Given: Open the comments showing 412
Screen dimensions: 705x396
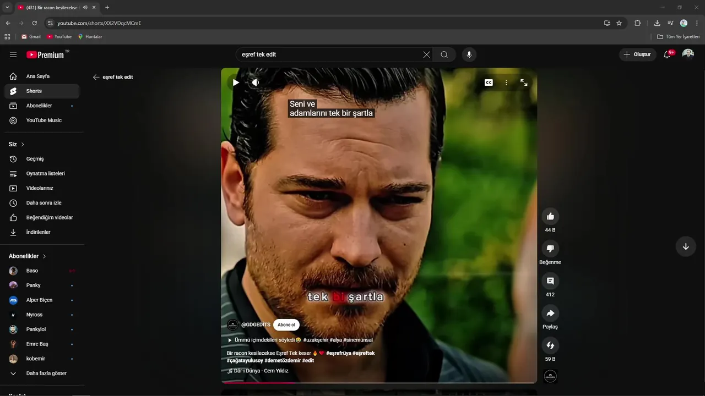Looking at the screenshot, I should 550,281.
